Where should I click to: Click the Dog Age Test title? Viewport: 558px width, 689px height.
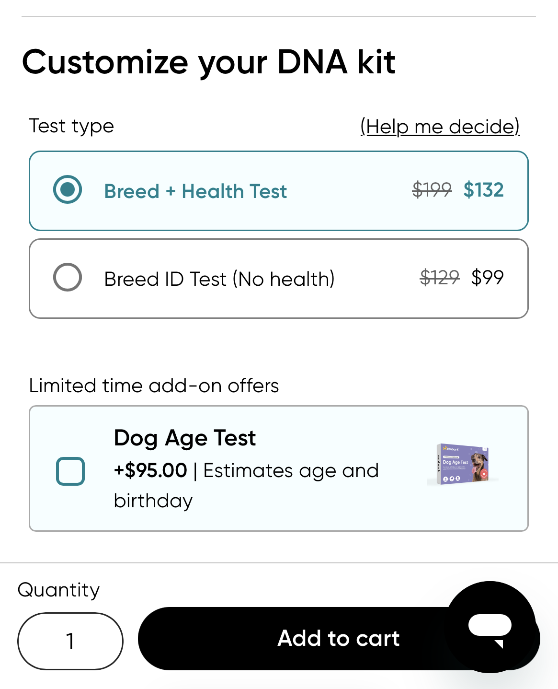pyautogui.click(x=185, y=438)
